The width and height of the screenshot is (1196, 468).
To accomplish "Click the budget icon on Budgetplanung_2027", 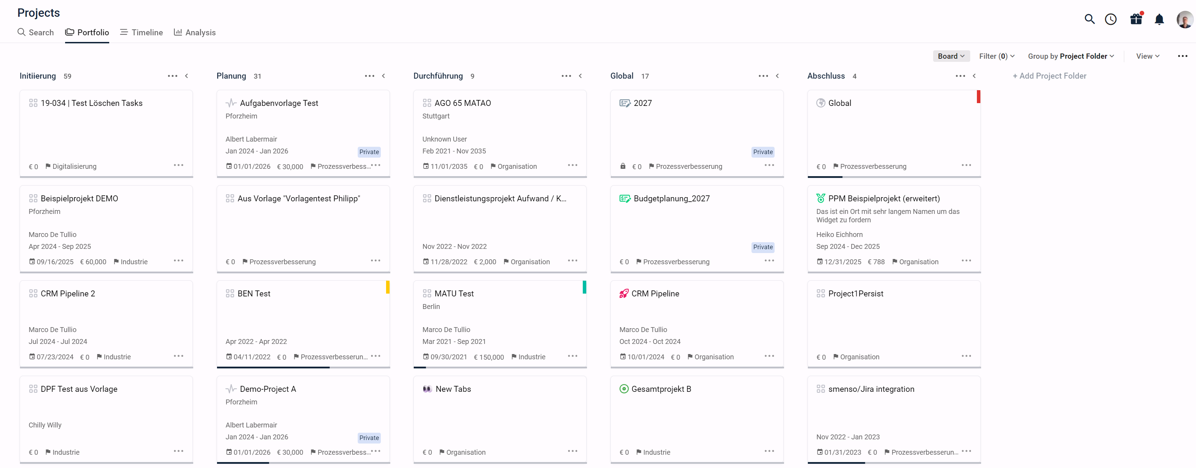I will [625, 199].
